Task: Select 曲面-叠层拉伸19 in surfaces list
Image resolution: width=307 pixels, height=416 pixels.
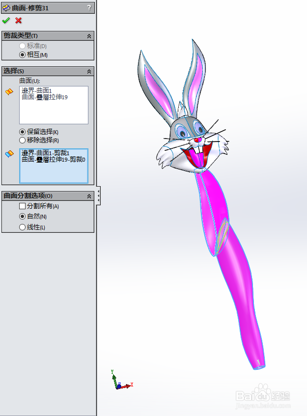Action: (45, 97)
